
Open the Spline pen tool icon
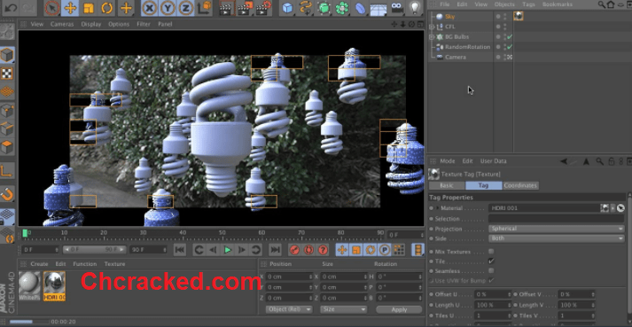(306, 8)
